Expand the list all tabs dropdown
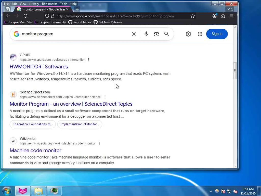This screenshot has width=261, height=196. point(230,9)
